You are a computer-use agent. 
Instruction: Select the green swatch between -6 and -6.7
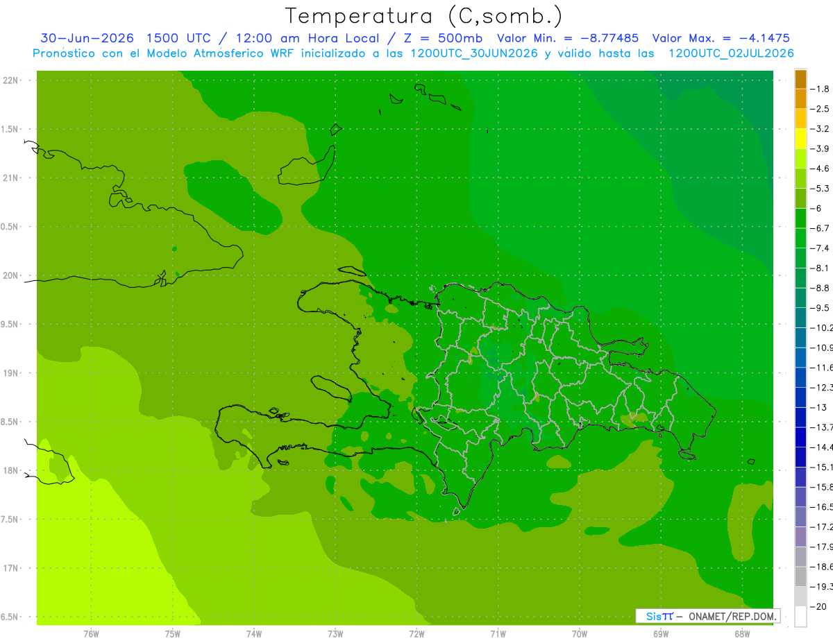[800, 218]
